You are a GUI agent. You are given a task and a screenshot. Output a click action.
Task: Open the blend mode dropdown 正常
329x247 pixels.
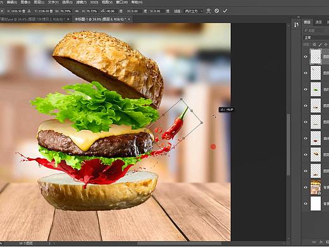(316, 37)
